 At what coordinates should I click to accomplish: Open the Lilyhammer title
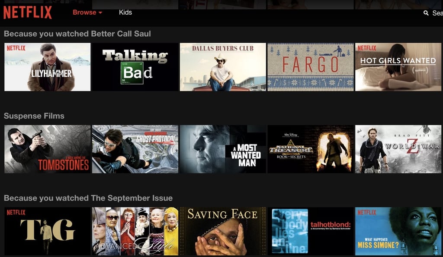(48, 67)
